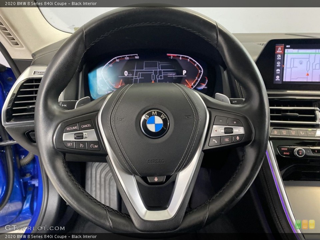Open the list menu icon button
The width and height of the screenshot is (320, 240).
coord(226,140)
